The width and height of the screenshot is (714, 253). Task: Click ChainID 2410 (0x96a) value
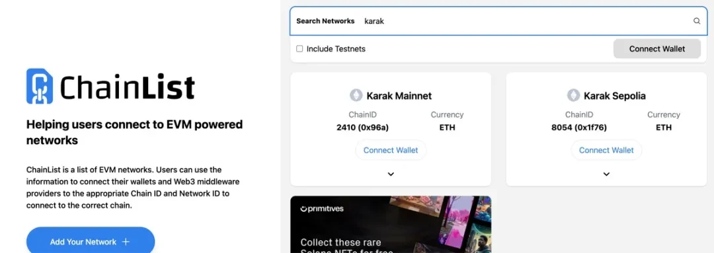pyautogui.click(x=362, y=127)
